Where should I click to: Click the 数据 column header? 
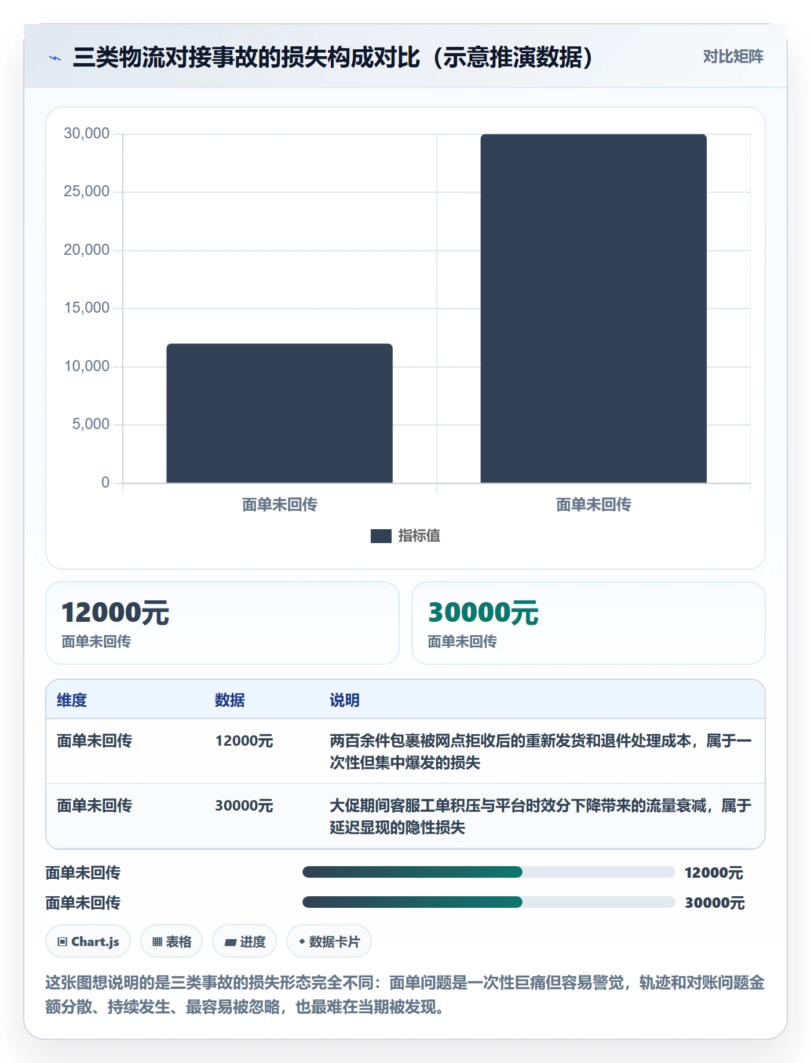(x=230, y=700)
